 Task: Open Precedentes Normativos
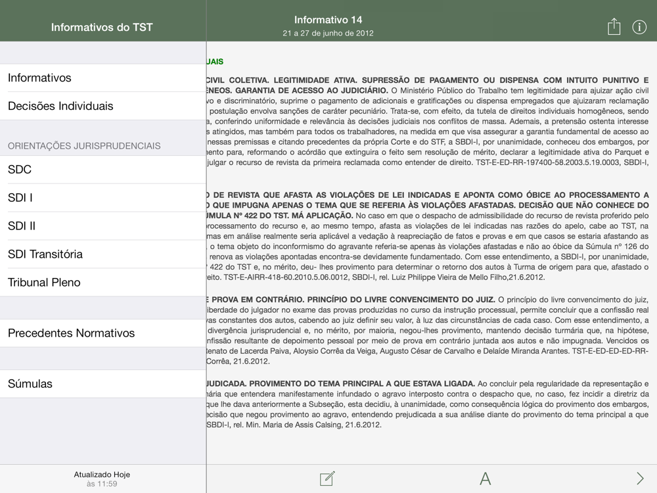pos(103,333)
